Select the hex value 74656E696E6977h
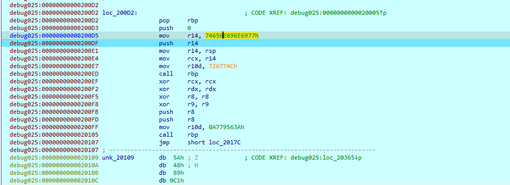 (232, 36)
